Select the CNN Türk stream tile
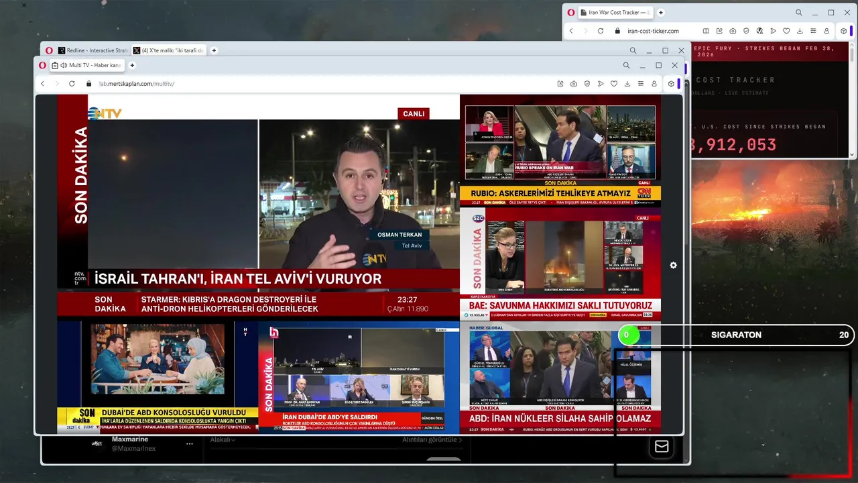The width and height of the screenshot is (858, 483). (560, 151)
